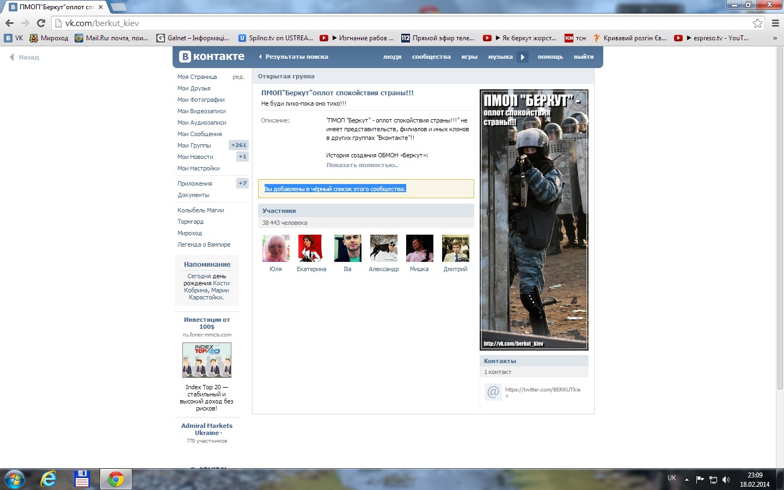784x490 pixels.
Task: Click the address bar vk.com/berkut_kiev
Action: (403, 23)
